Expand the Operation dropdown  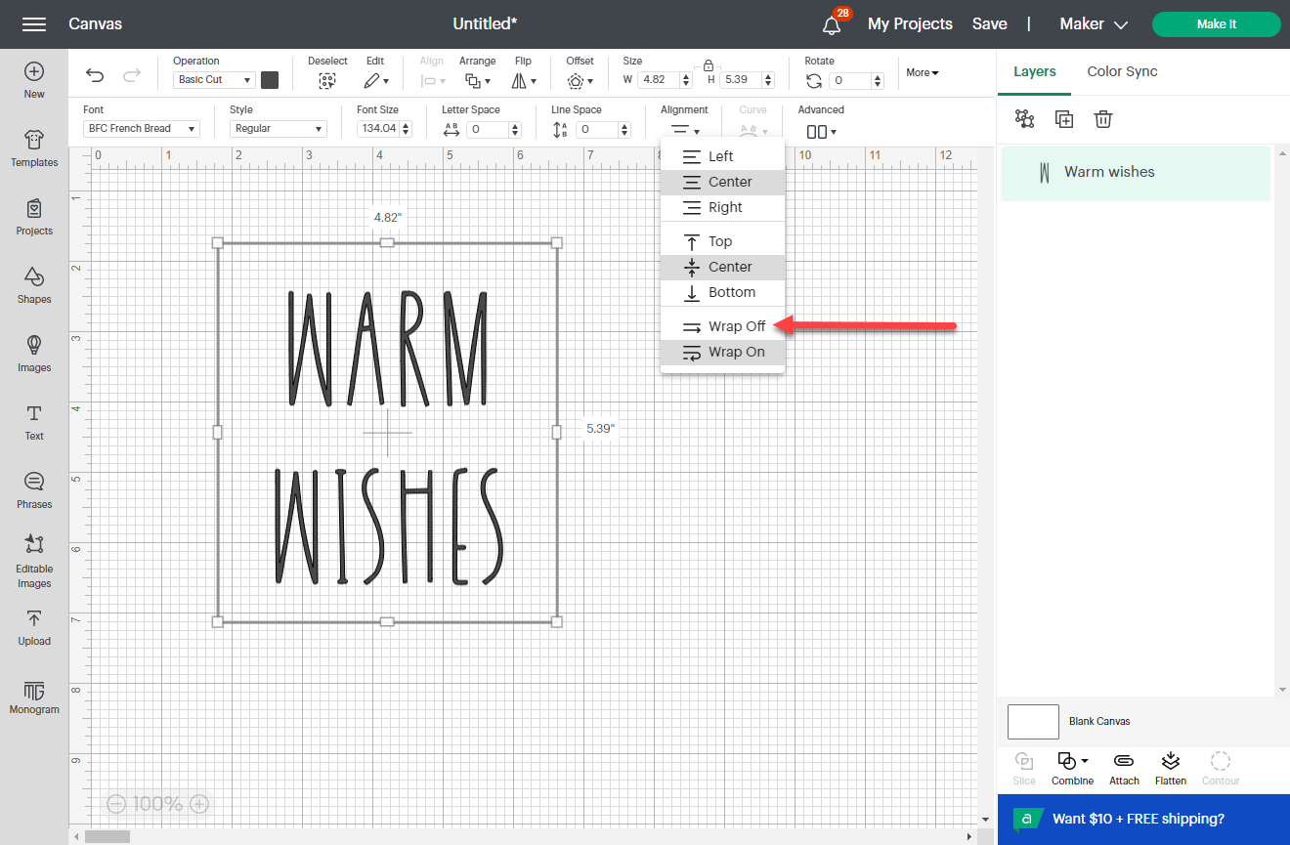(x=213, y=79)
